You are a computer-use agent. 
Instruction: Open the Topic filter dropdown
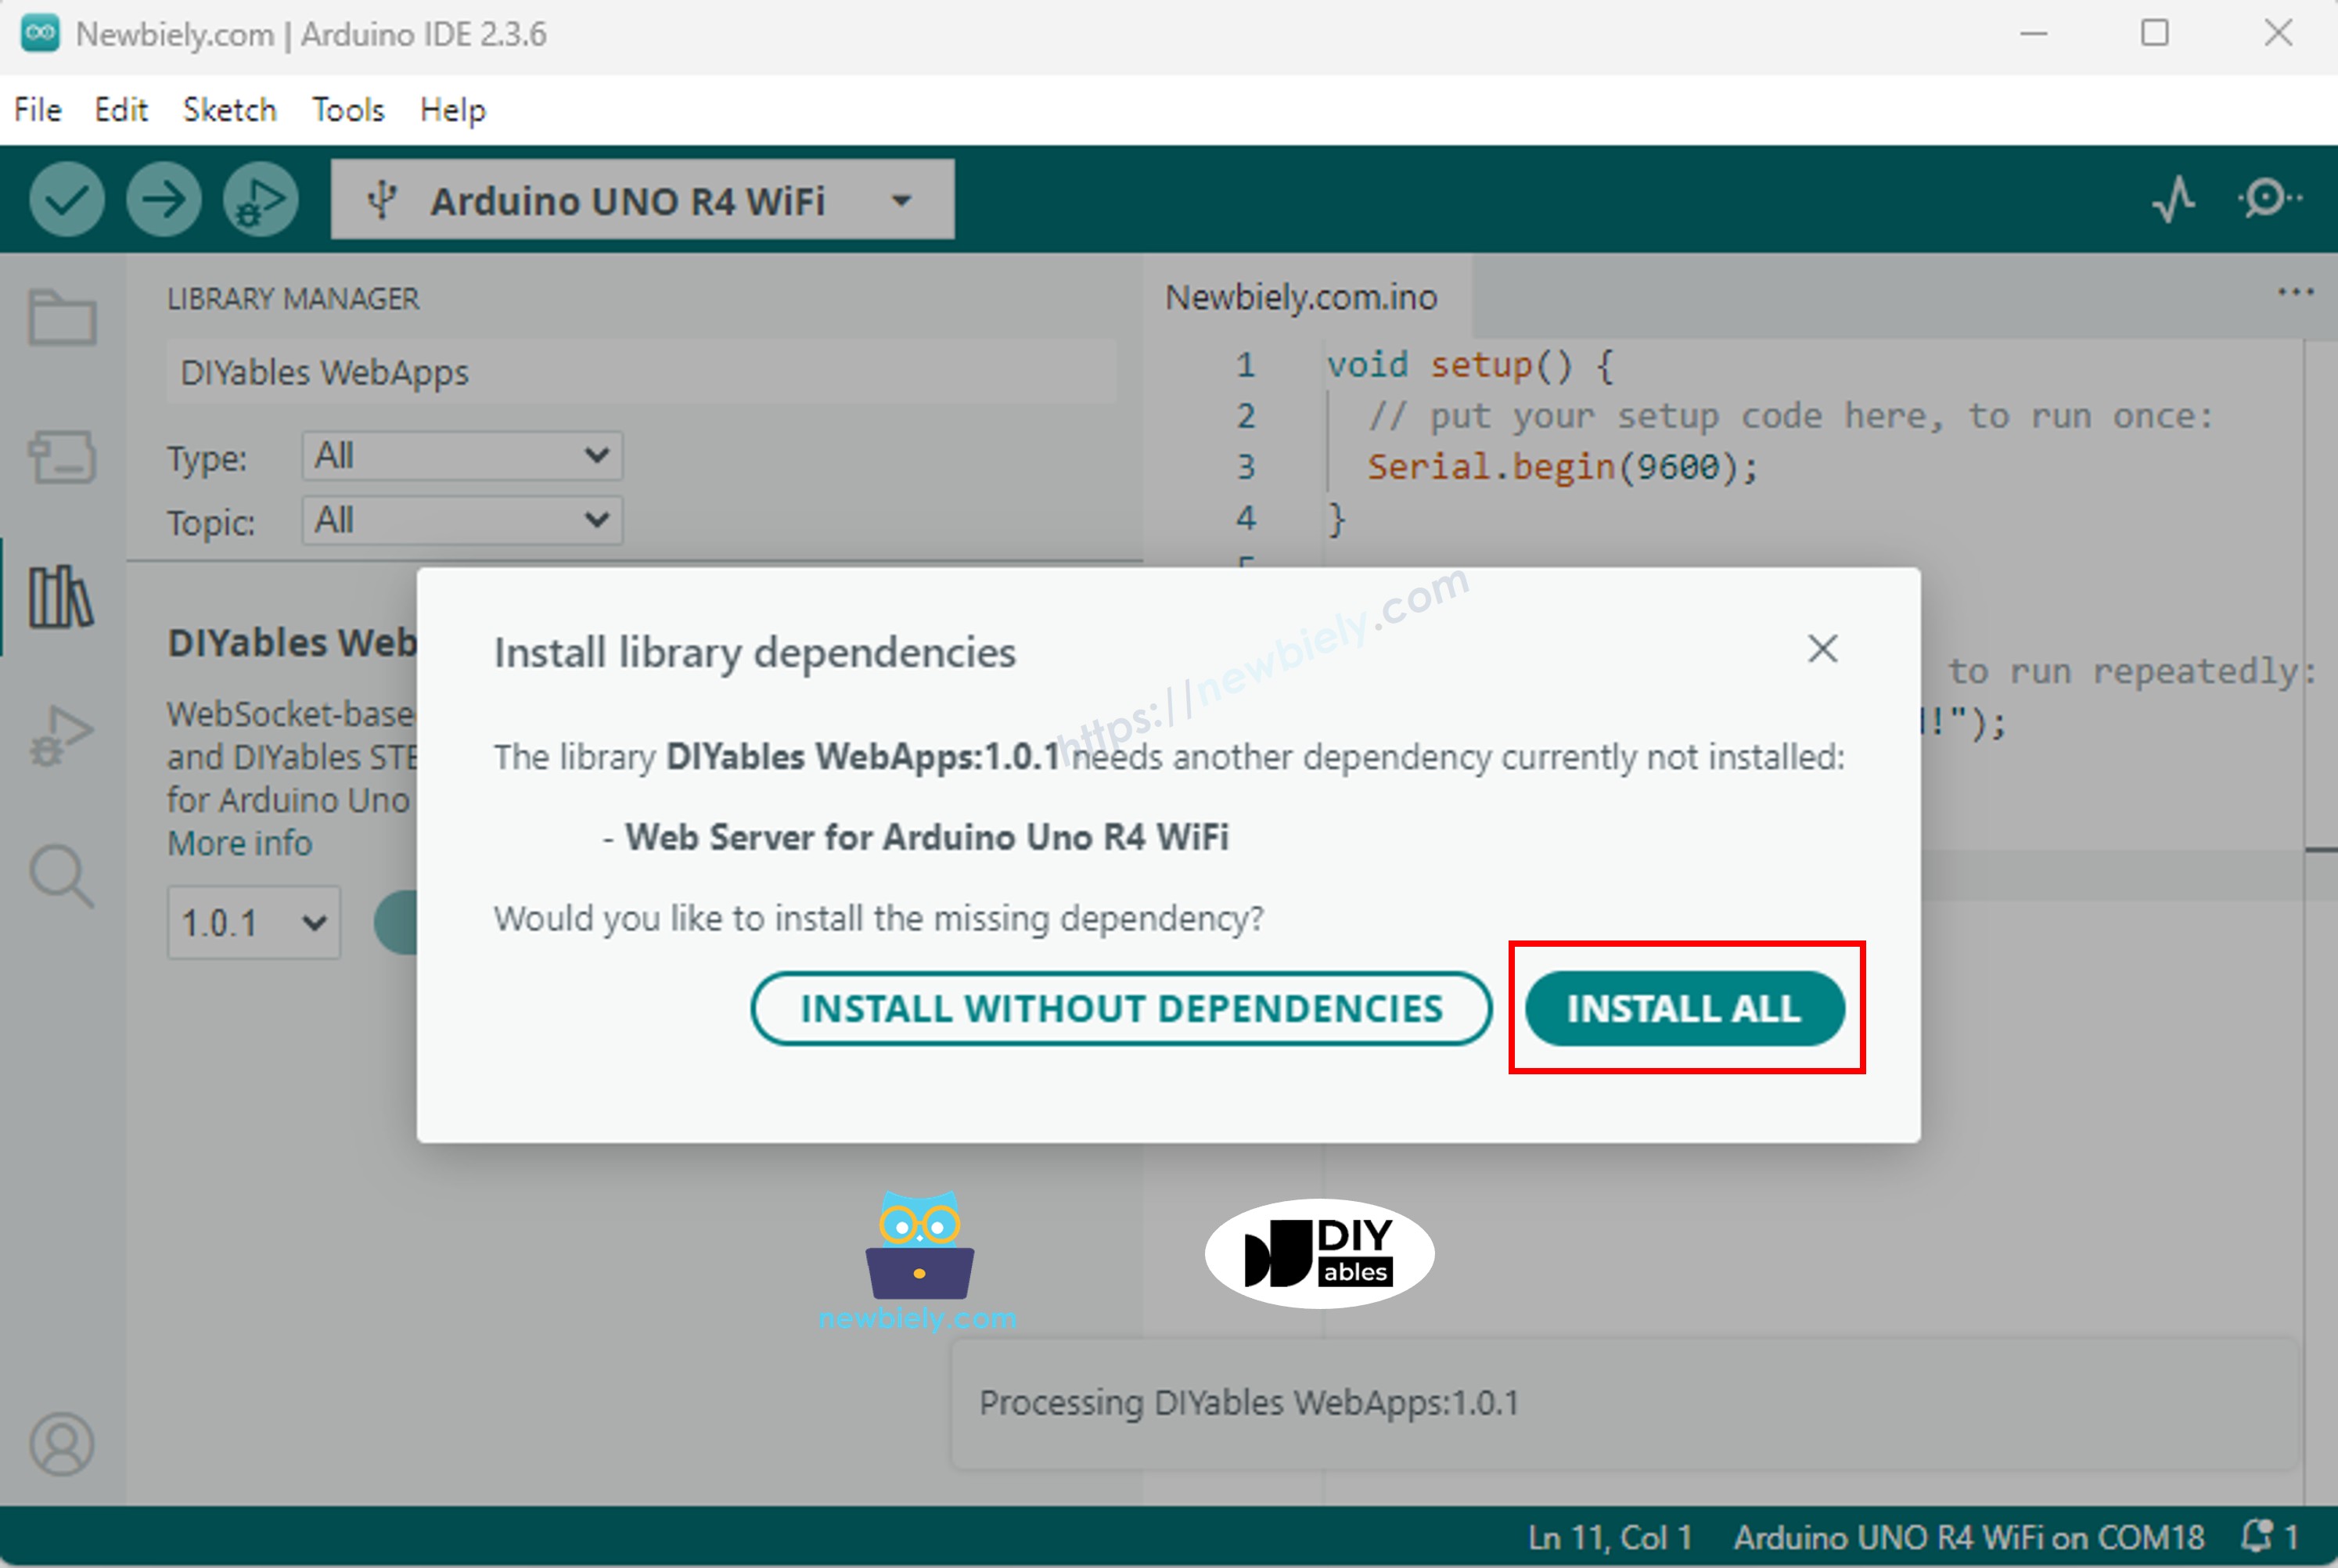pyautogui.click(x=461, y=520)
